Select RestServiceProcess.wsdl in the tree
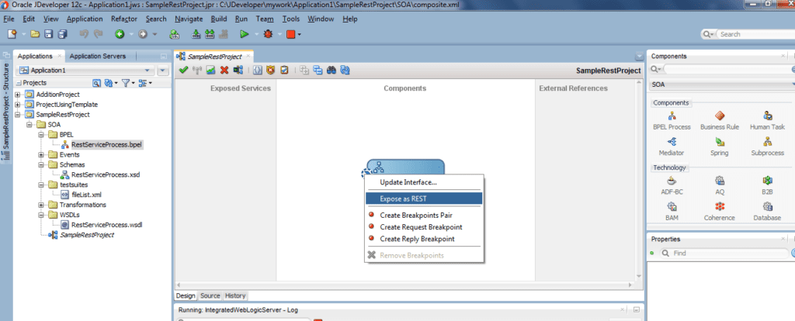 (106, 225)
